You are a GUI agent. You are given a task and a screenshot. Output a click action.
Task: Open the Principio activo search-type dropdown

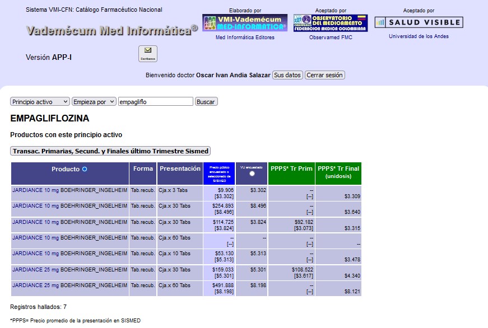40,102
